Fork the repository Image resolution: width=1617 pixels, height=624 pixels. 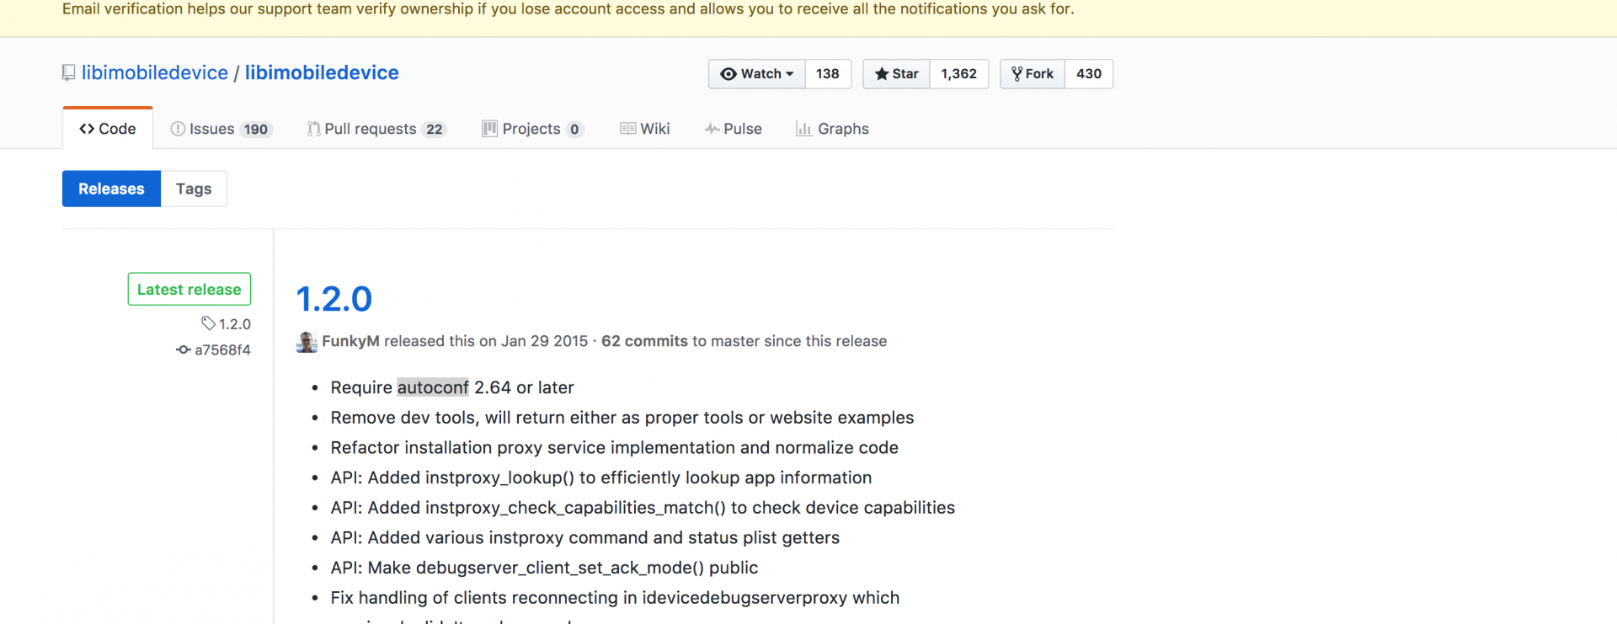click(1033, 74)
